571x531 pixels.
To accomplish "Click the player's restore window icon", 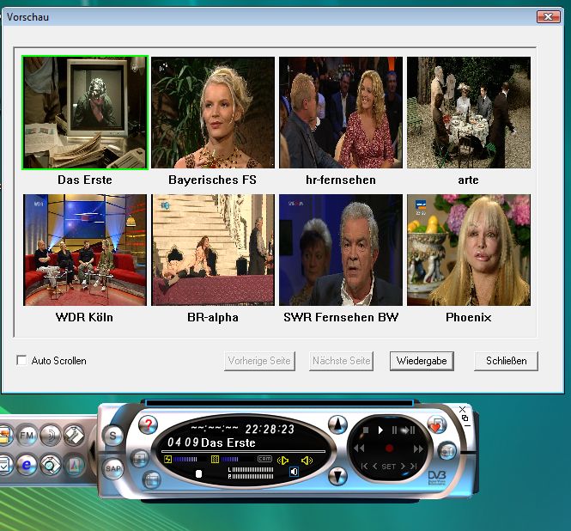I will tap(465, 418).
